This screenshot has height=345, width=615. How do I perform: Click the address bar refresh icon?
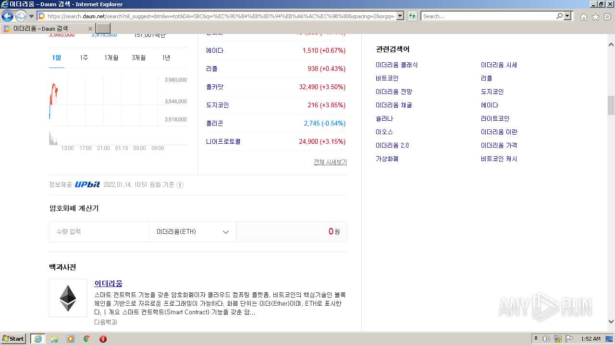412,16
